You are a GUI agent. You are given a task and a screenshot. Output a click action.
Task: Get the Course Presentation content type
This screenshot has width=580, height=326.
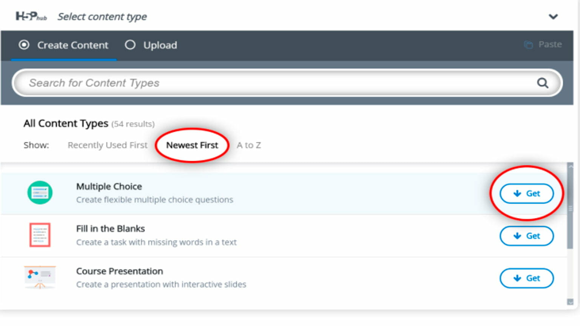click(x=527, y=278)
